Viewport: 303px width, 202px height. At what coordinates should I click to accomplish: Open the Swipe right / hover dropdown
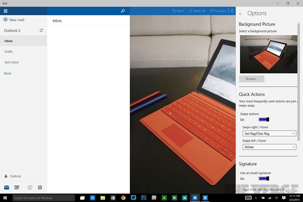[269, 133]
